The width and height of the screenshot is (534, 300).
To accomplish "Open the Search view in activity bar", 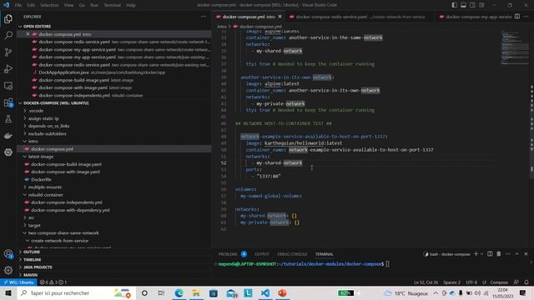I will pos(8,35).
